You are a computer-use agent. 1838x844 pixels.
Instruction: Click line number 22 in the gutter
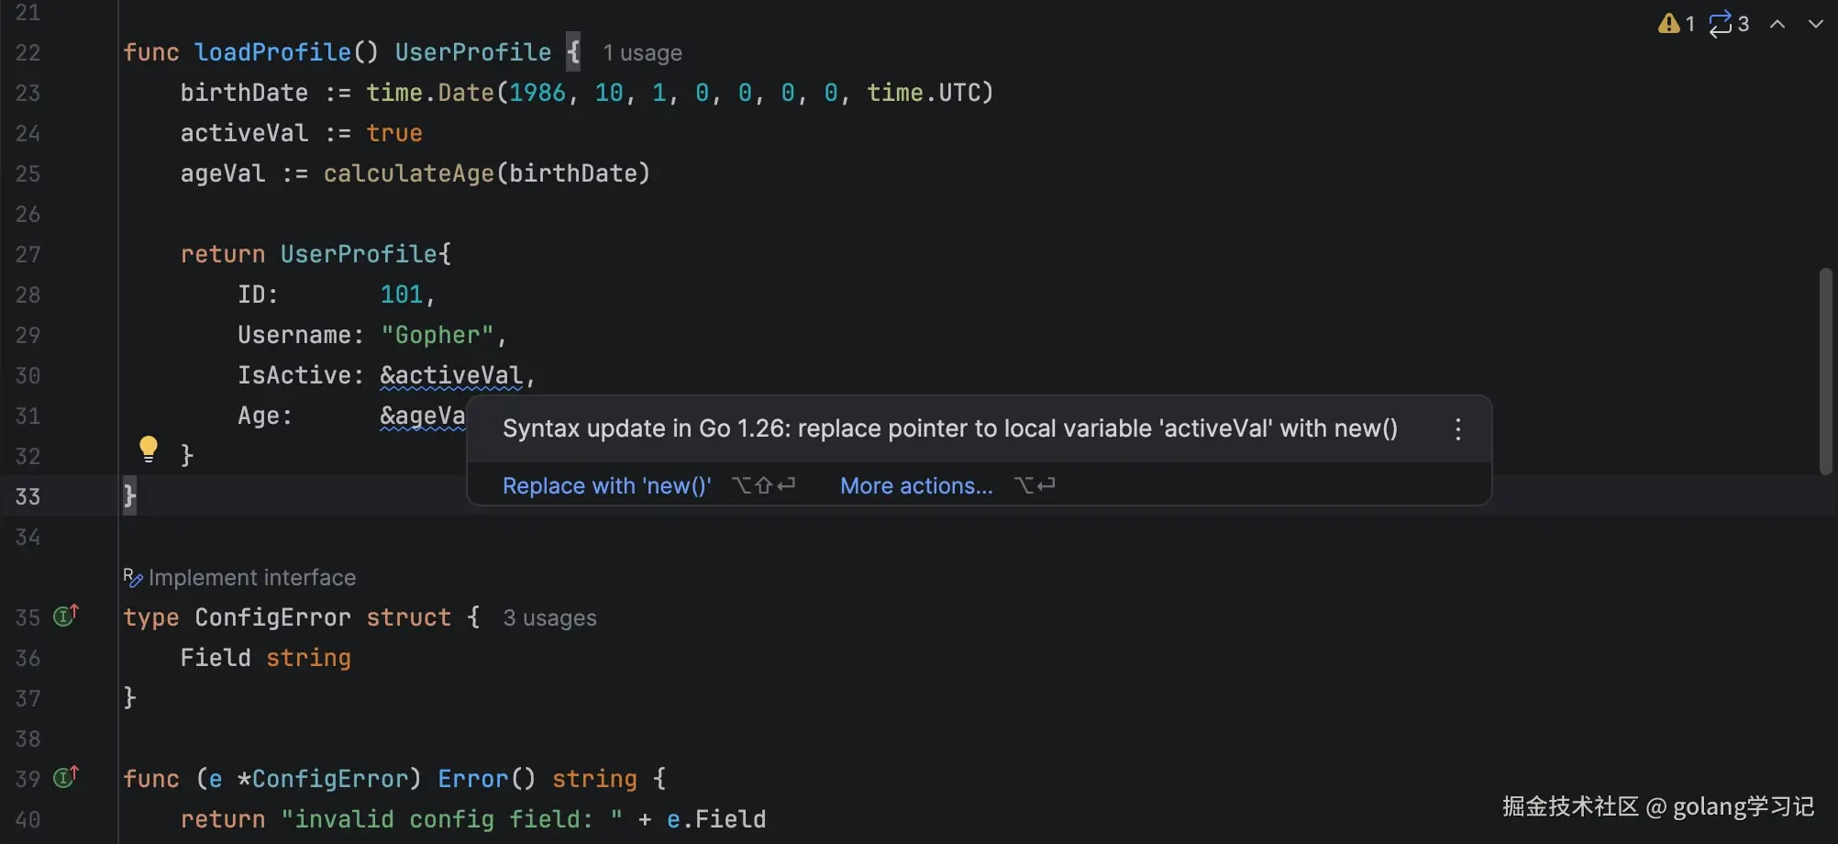coord(28,52)
